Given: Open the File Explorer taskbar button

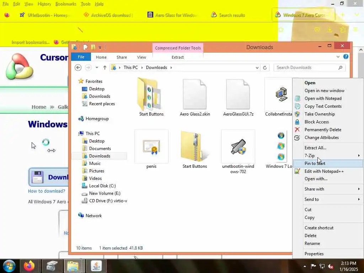Looking at the screenshot, I should [x=73, y=266].
